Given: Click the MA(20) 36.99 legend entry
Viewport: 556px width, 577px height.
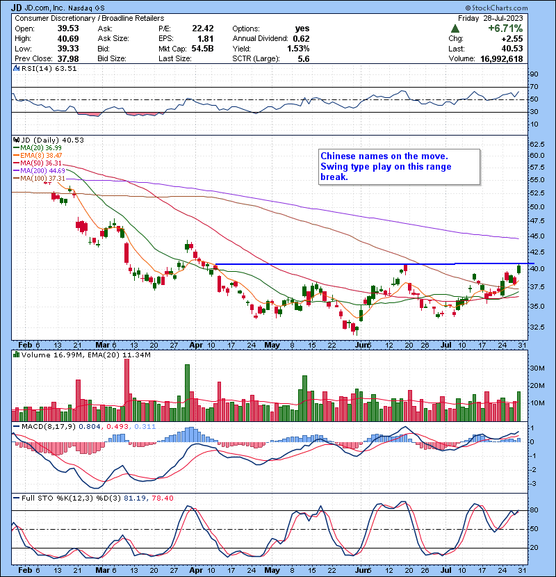Looking at the screenshot, I should click(x=38, y=147).
